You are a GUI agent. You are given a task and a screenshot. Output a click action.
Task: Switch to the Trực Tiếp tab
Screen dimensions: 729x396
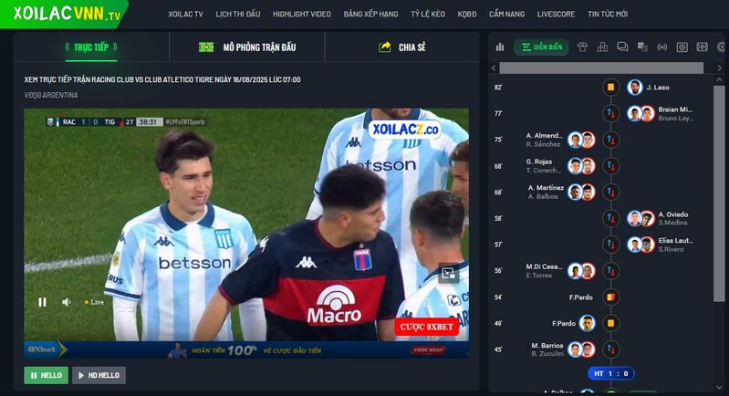point(91,47)
